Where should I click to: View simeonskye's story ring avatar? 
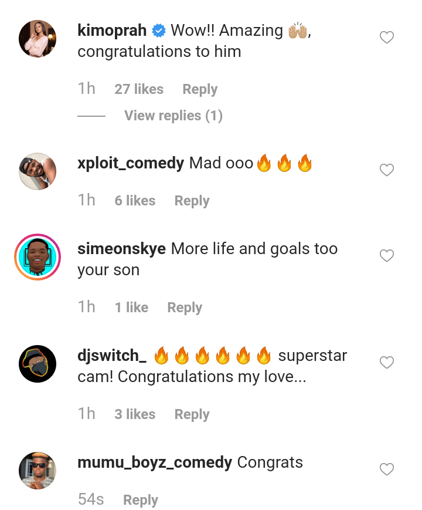pos(38,257)
